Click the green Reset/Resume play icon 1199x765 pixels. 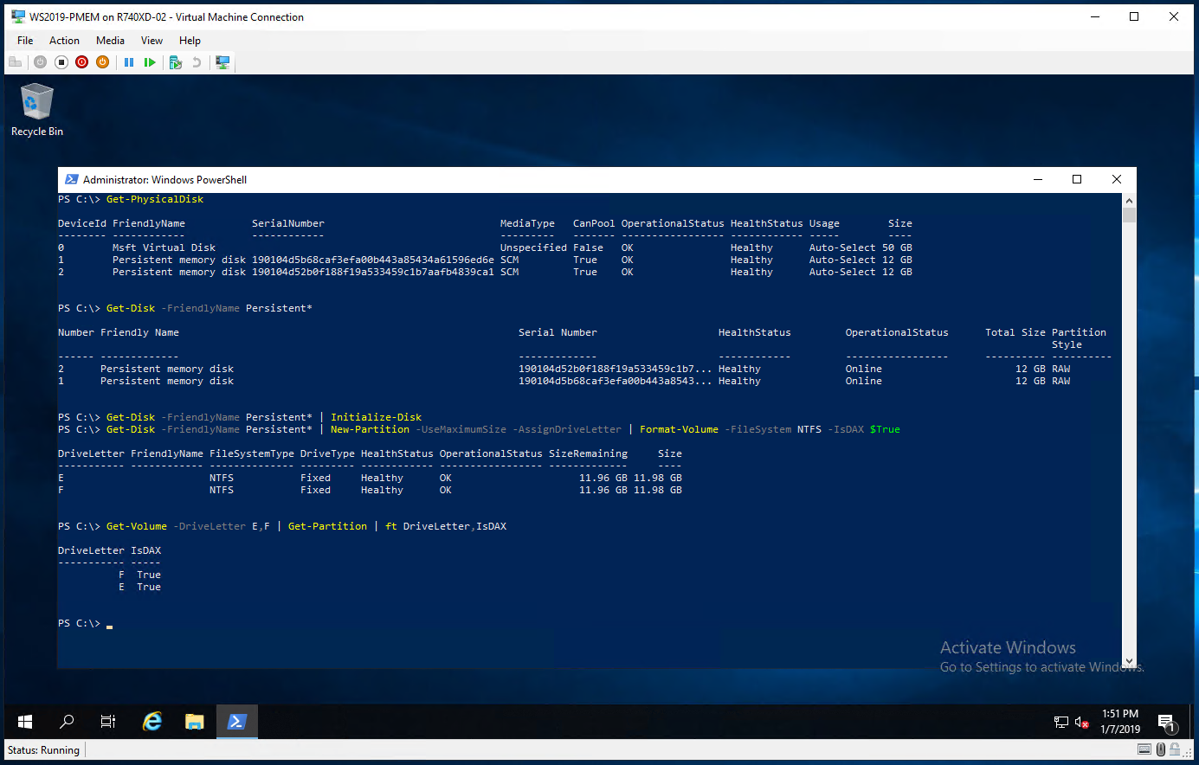(x=150, y=62)
